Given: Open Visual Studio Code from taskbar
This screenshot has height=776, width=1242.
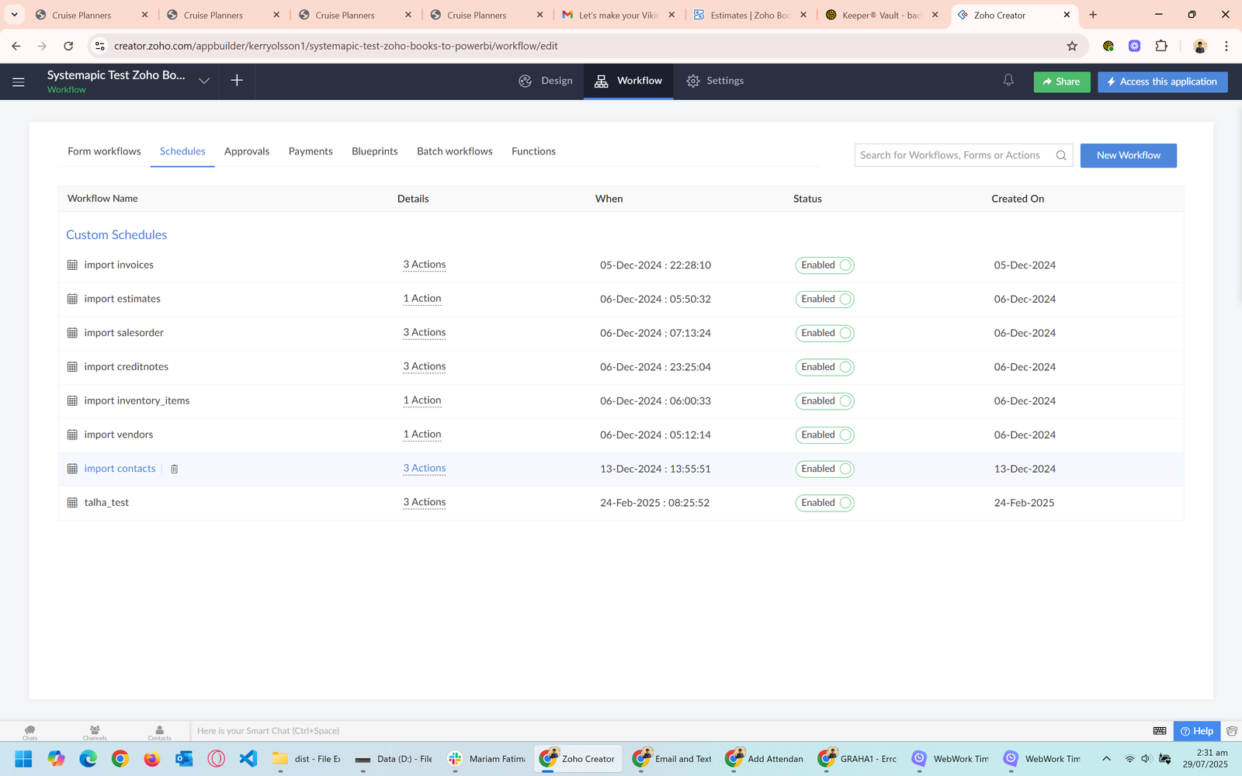Looking at the screenshot, I should coord(248,758).
